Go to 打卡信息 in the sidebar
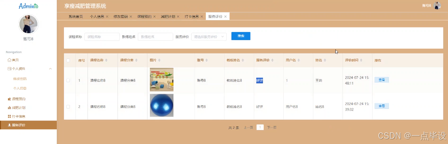Viewport: 448px width, 144px height. point(16,116)
